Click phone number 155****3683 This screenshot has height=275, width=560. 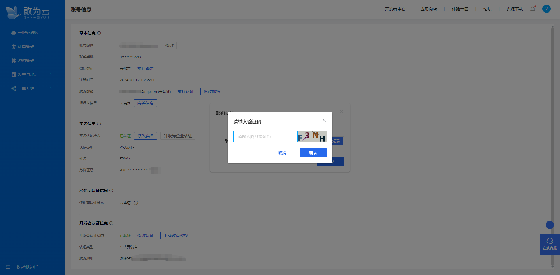point(130,57)
